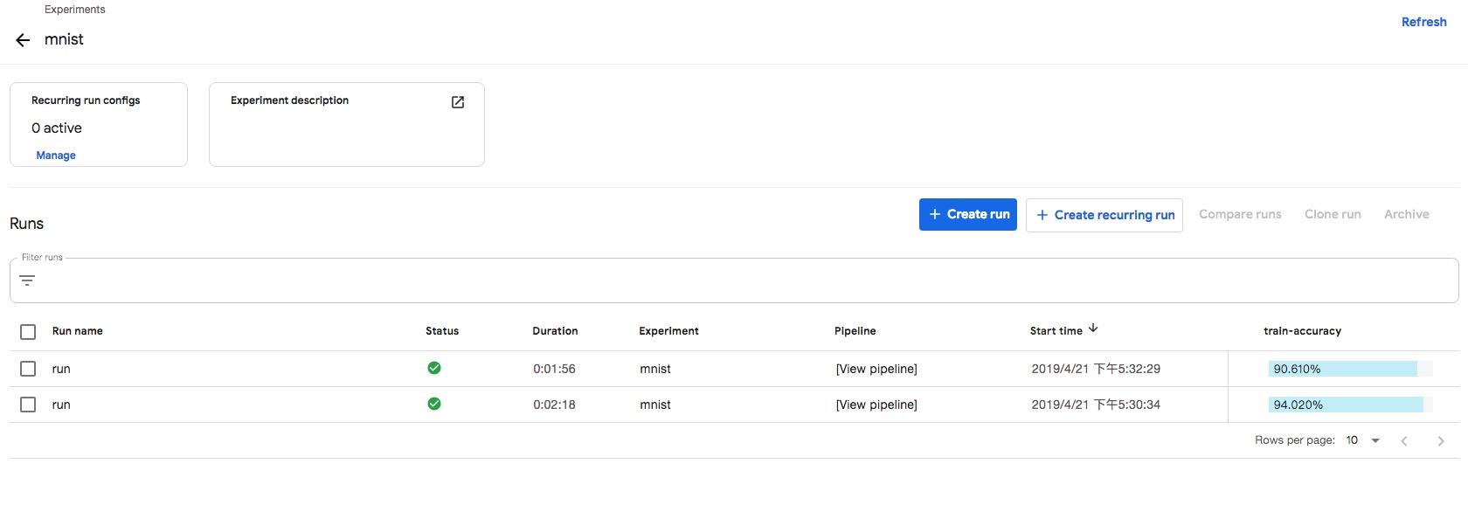Click Create recurring run button
1468x519 pixels.
pyautogui.click(x=1104, y=215)
